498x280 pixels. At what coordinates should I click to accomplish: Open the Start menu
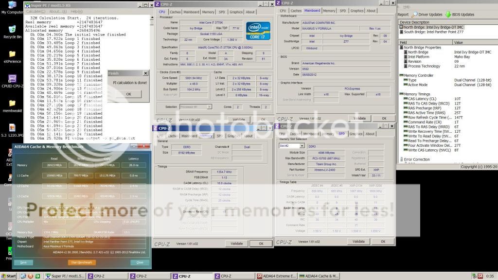(x=9, y=276)
